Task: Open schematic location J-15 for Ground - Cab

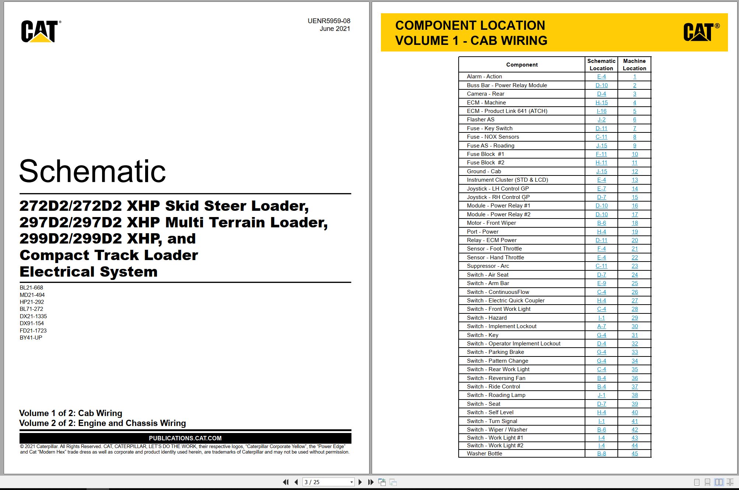Action: (601, 171)
